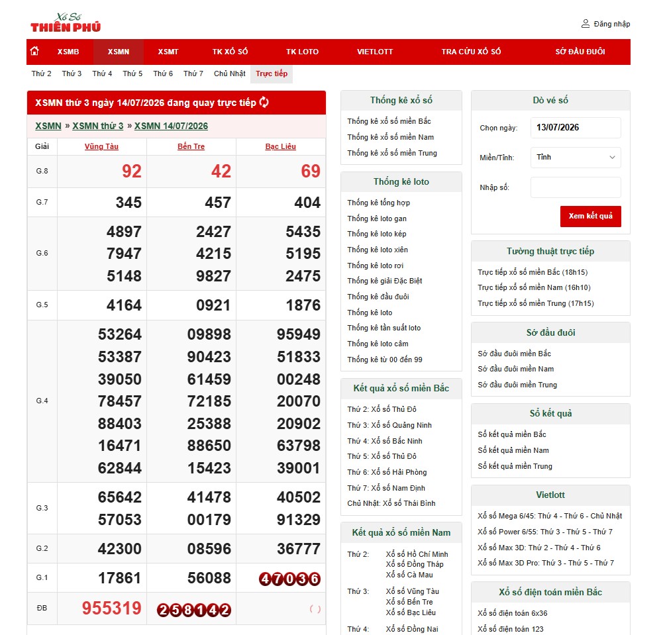Switch to Chủ Nhật tab

(x=229, y=73)
